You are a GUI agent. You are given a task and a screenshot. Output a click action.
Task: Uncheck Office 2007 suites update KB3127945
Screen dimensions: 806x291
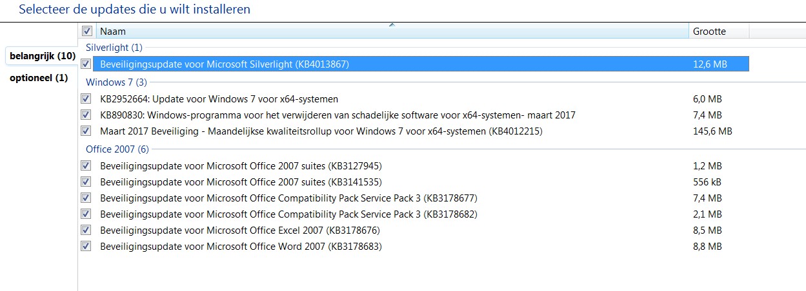point(86,165)
